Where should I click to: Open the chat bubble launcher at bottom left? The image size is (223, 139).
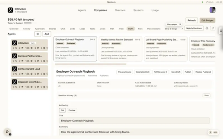8,131
